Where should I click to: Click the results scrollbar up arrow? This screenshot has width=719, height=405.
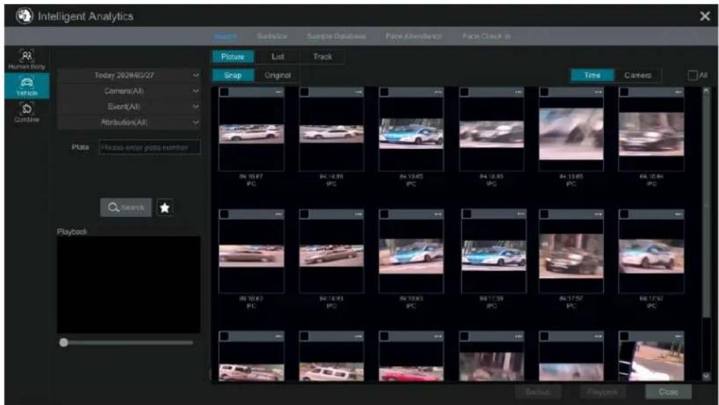(706, 91)
